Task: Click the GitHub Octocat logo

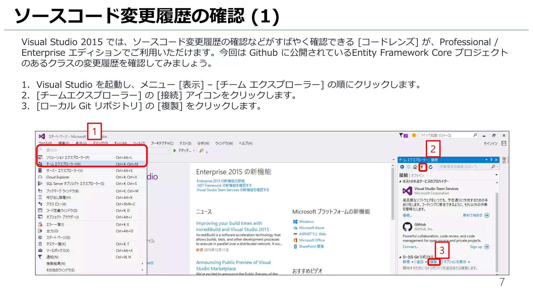Action: (407, 227)
